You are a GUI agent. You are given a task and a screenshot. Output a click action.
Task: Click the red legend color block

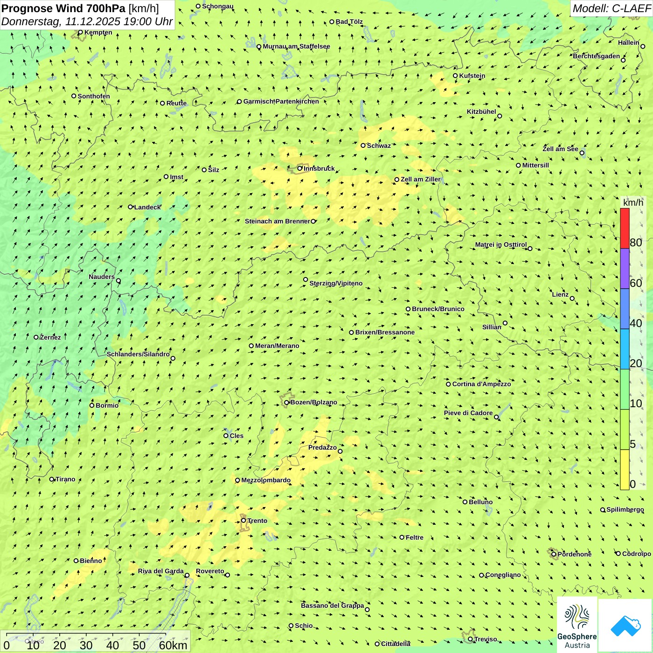[625, 228]
